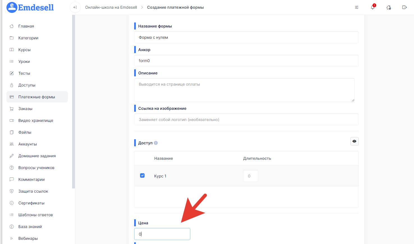
Task: Click the notification bell icon
Action: [372, 7]
